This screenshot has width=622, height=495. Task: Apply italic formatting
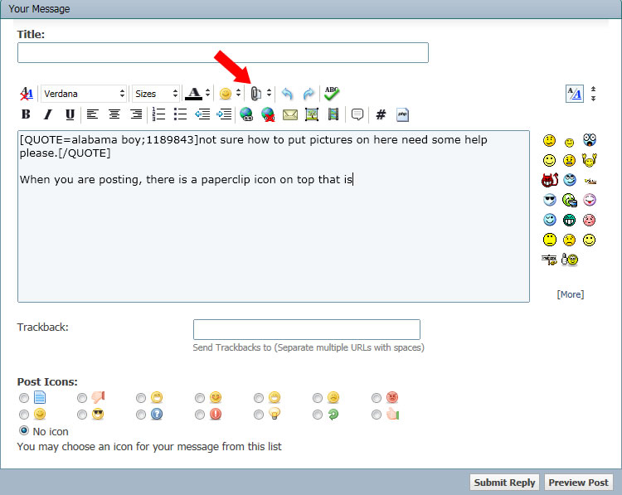(47, 114)
